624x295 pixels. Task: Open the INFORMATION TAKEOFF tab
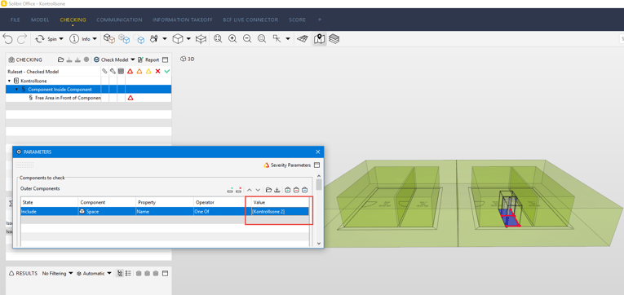182,20
